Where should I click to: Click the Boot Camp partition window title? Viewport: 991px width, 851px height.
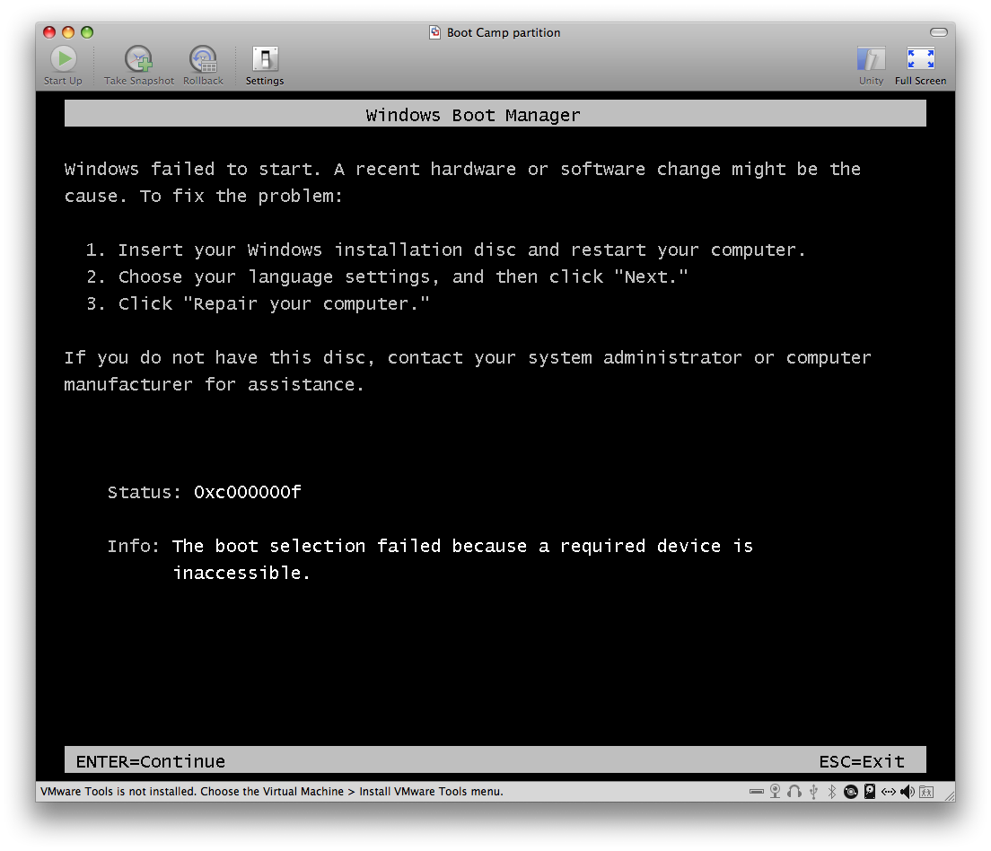503,32
